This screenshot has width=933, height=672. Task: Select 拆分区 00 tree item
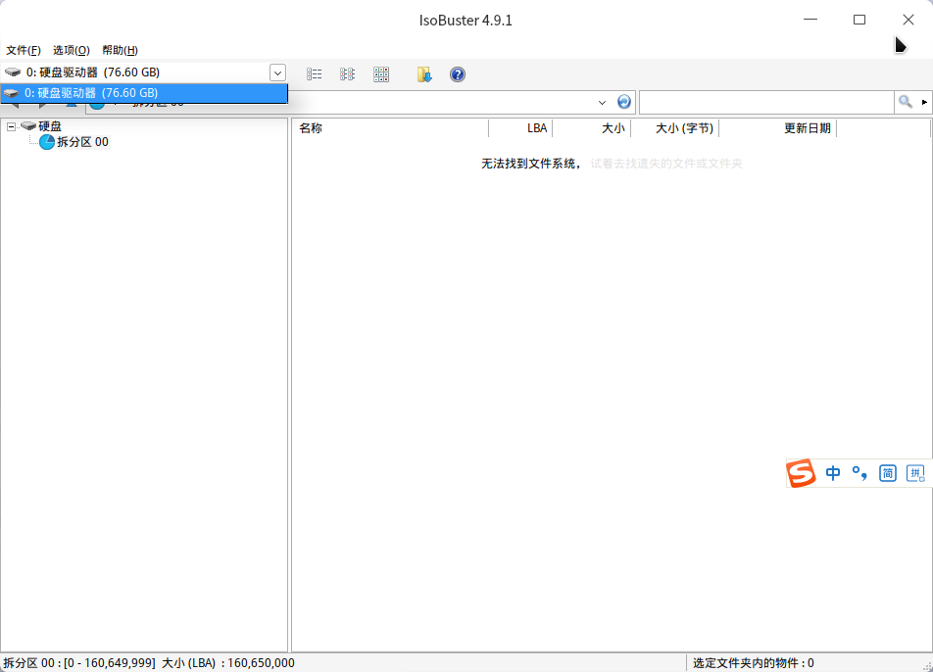pos(82,141)
